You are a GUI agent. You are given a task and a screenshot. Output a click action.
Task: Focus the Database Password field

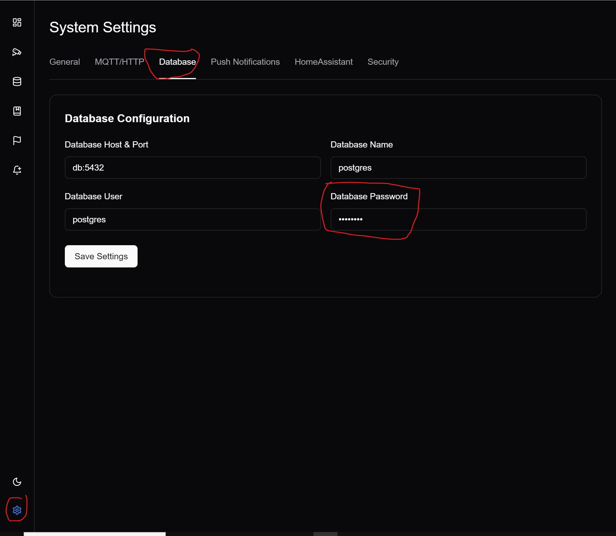pyautogui.click(x=458, y=220)
